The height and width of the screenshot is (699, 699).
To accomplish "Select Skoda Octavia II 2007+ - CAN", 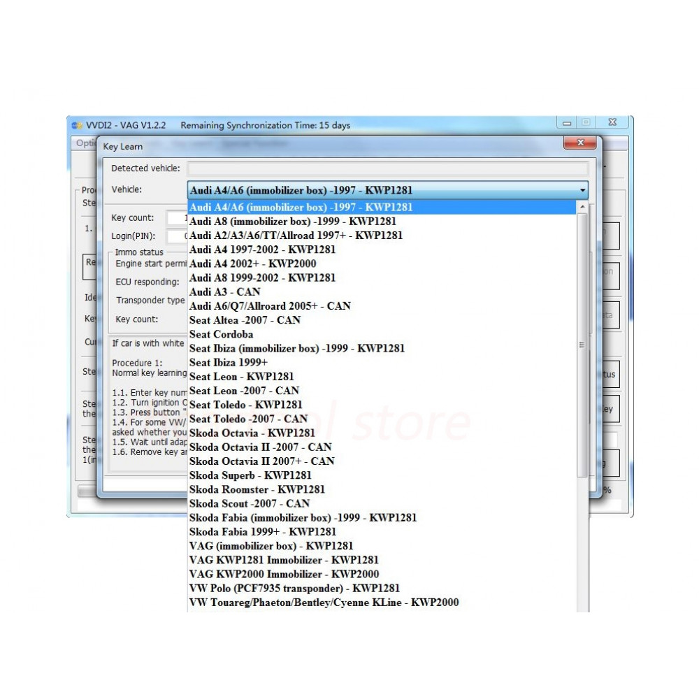I will (x=261, y=461).
